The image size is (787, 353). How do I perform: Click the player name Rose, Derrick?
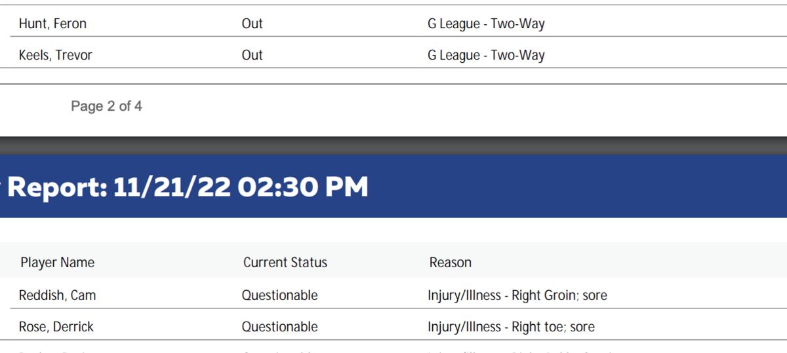point(56,327)
